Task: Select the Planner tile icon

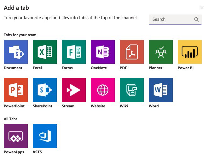Action: (x=161, y=52)
